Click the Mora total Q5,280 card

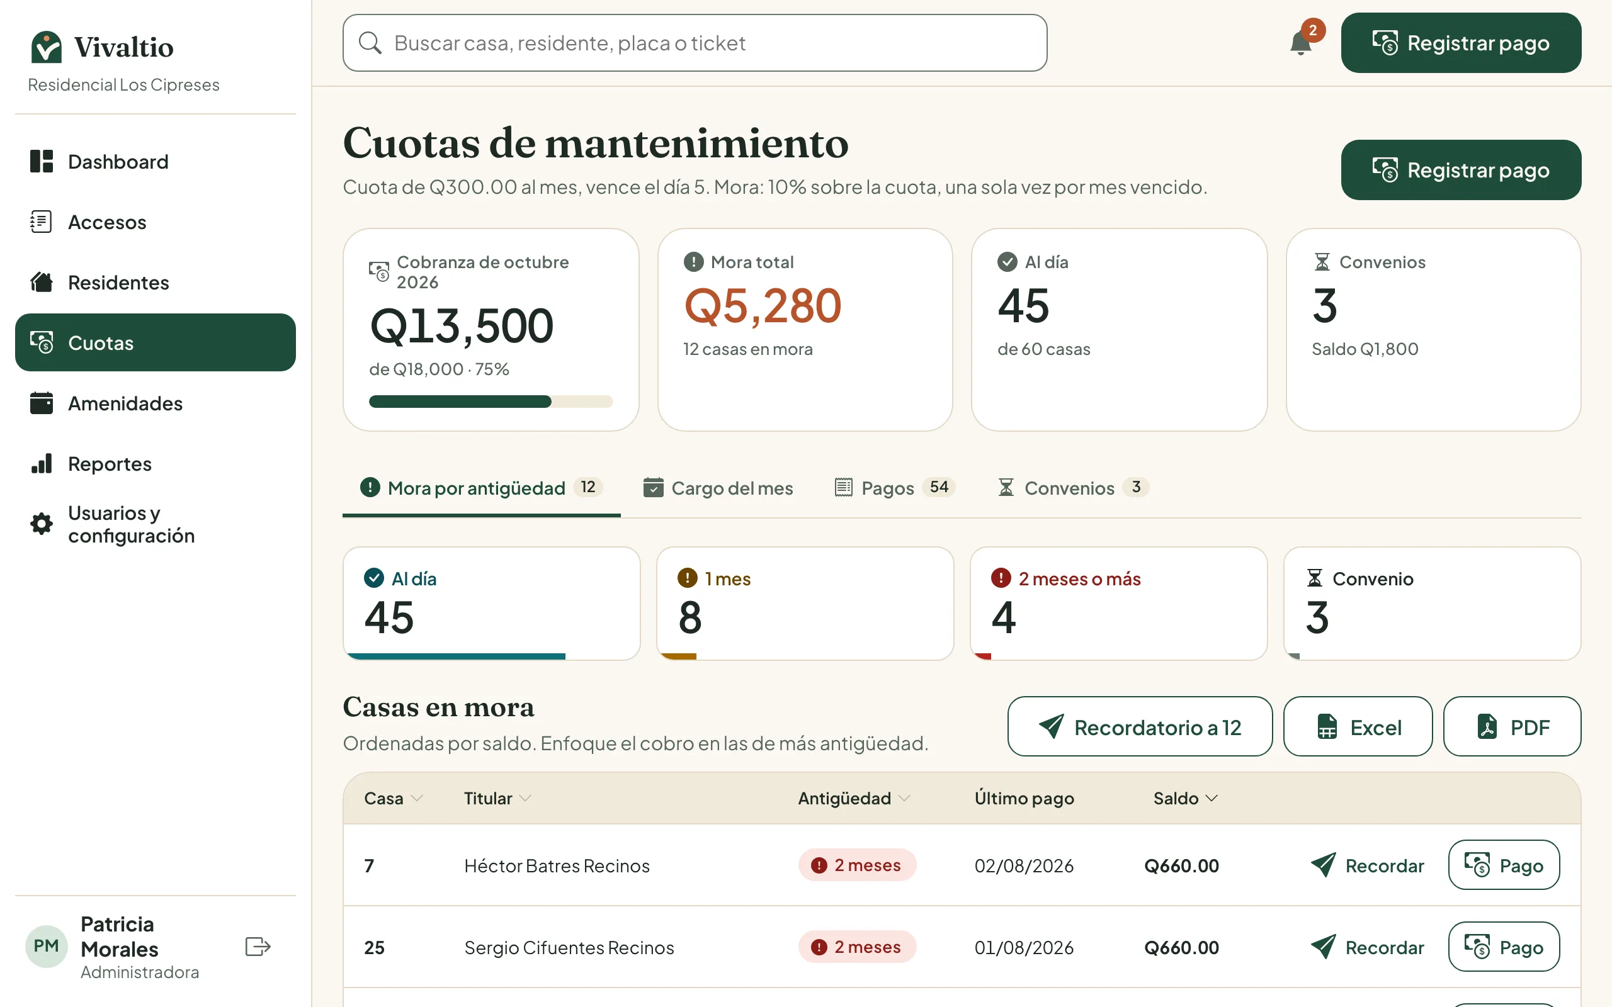click(805, 330)
